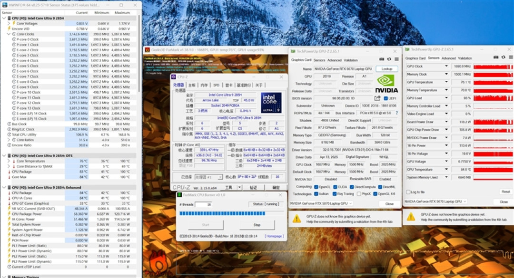This screenshot has height=278, width=514.
Task: Toggle the Ray Tracing checkbox
Action: pyautogui.click(x=335, y=194)
